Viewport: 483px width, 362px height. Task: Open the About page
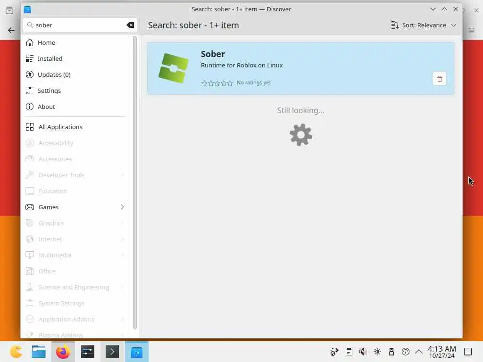[75, 107]
